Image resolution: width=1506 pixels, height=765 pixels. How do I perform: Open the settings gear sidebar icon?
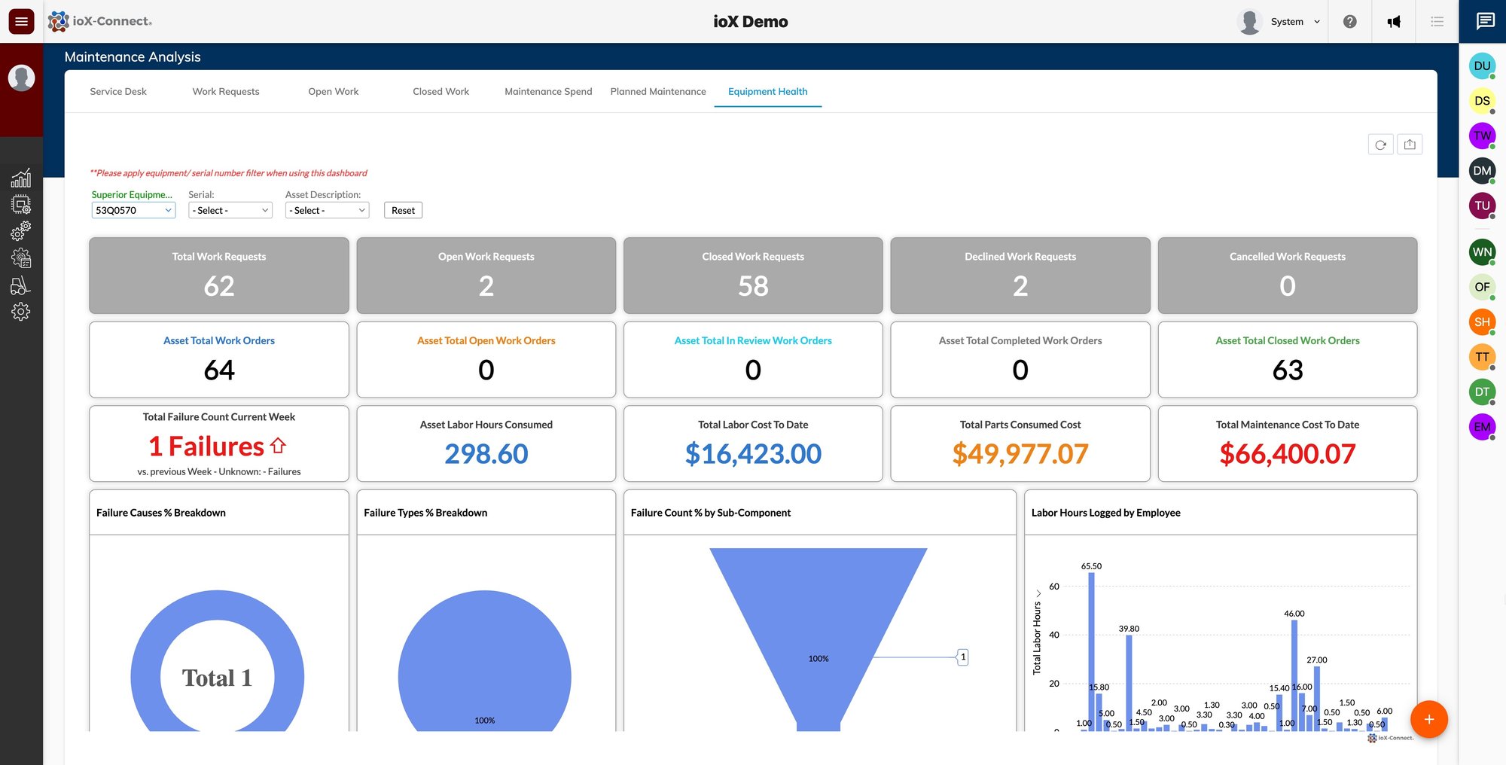click(x=21, y=311)
